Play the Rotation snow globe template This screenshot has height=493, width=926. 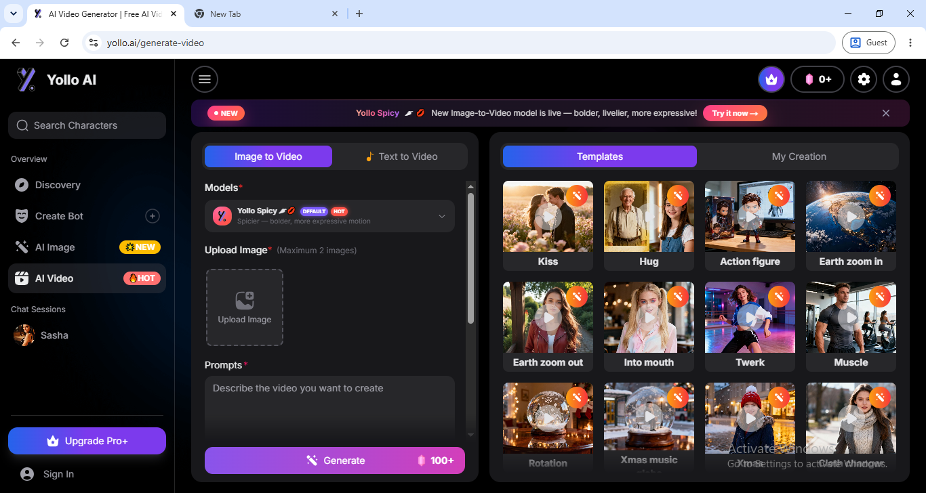[548, 419]
